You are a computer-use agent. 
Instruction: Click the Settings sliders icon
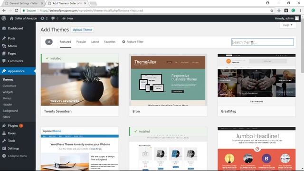[x=4, y=148]
